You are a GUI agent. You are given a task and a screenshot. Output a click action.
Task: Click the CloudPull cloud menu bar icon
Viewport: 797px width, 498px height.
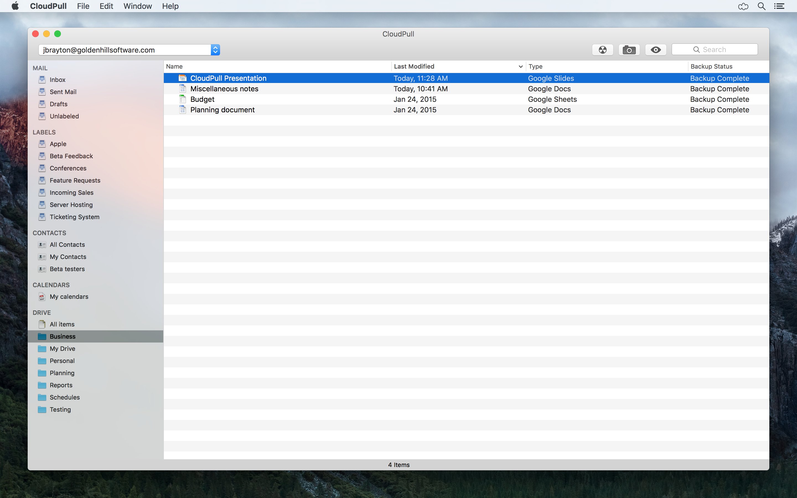[743, 6]
